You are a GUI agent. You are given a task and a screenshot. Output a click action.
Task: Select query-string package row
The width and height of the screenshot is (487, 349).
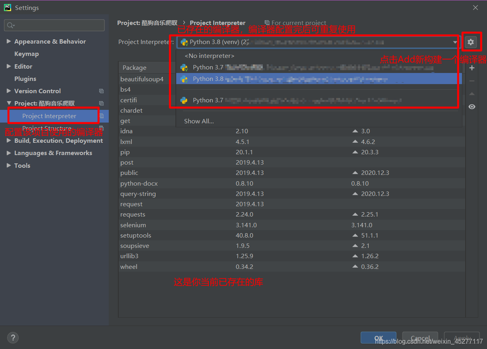[292, 194]
